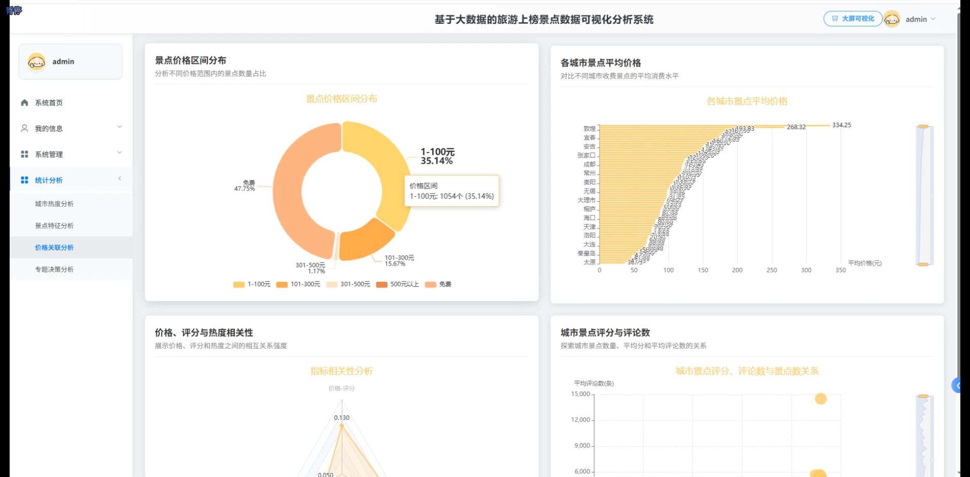The image size is (970, 477).
Task: Open the 系统管理 menu
Action: 71,154
